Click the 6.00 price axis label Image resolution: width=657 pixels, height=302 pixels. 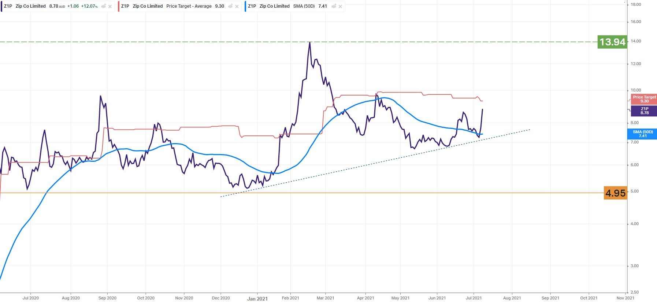point(635,165)
